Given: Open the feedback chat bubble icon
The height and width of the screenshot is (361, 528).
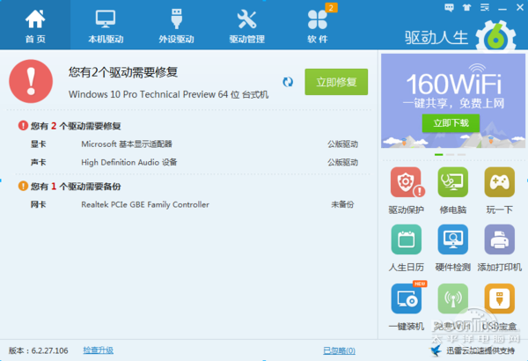Looking at the screenshot, I should (x=449, y=7).
